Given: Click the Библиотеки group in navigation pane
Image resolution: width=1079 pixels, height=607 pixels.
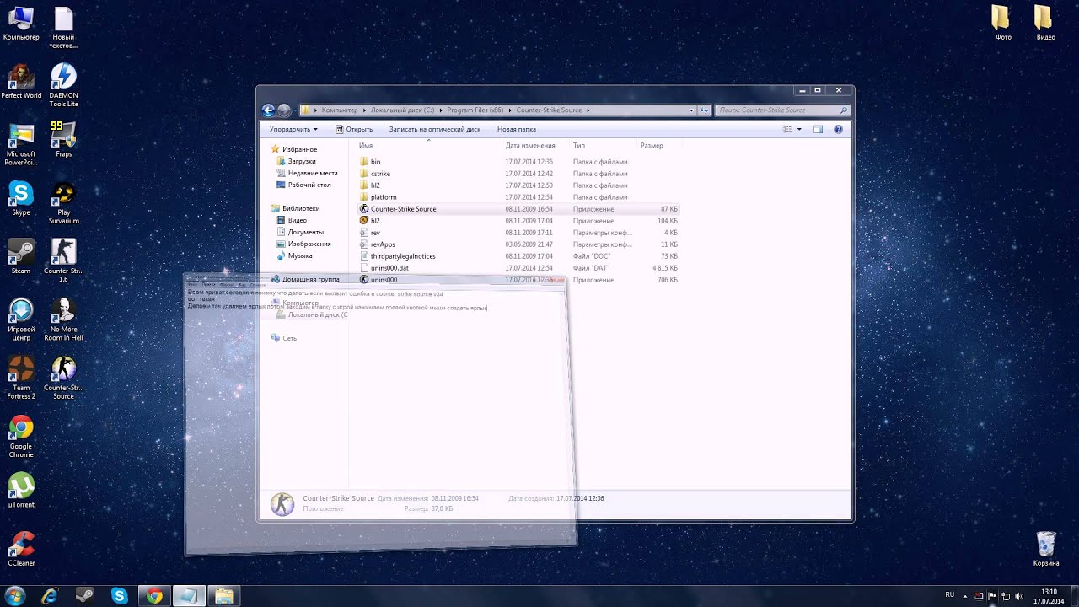Looking at the screenshot, I should [x=301, y=208].
